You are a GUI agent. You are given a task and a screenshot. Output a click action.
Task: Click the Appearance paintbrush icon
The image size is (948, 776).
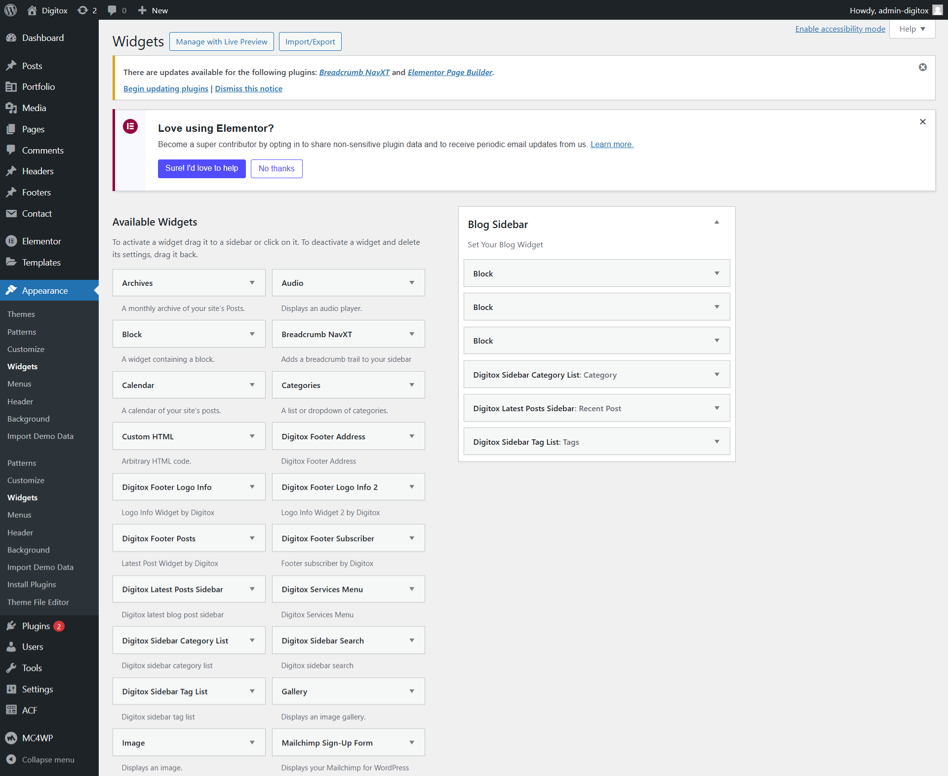point(11,290)
